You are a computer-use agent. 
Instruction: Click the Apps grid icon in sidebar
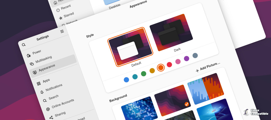coord(39,84)
